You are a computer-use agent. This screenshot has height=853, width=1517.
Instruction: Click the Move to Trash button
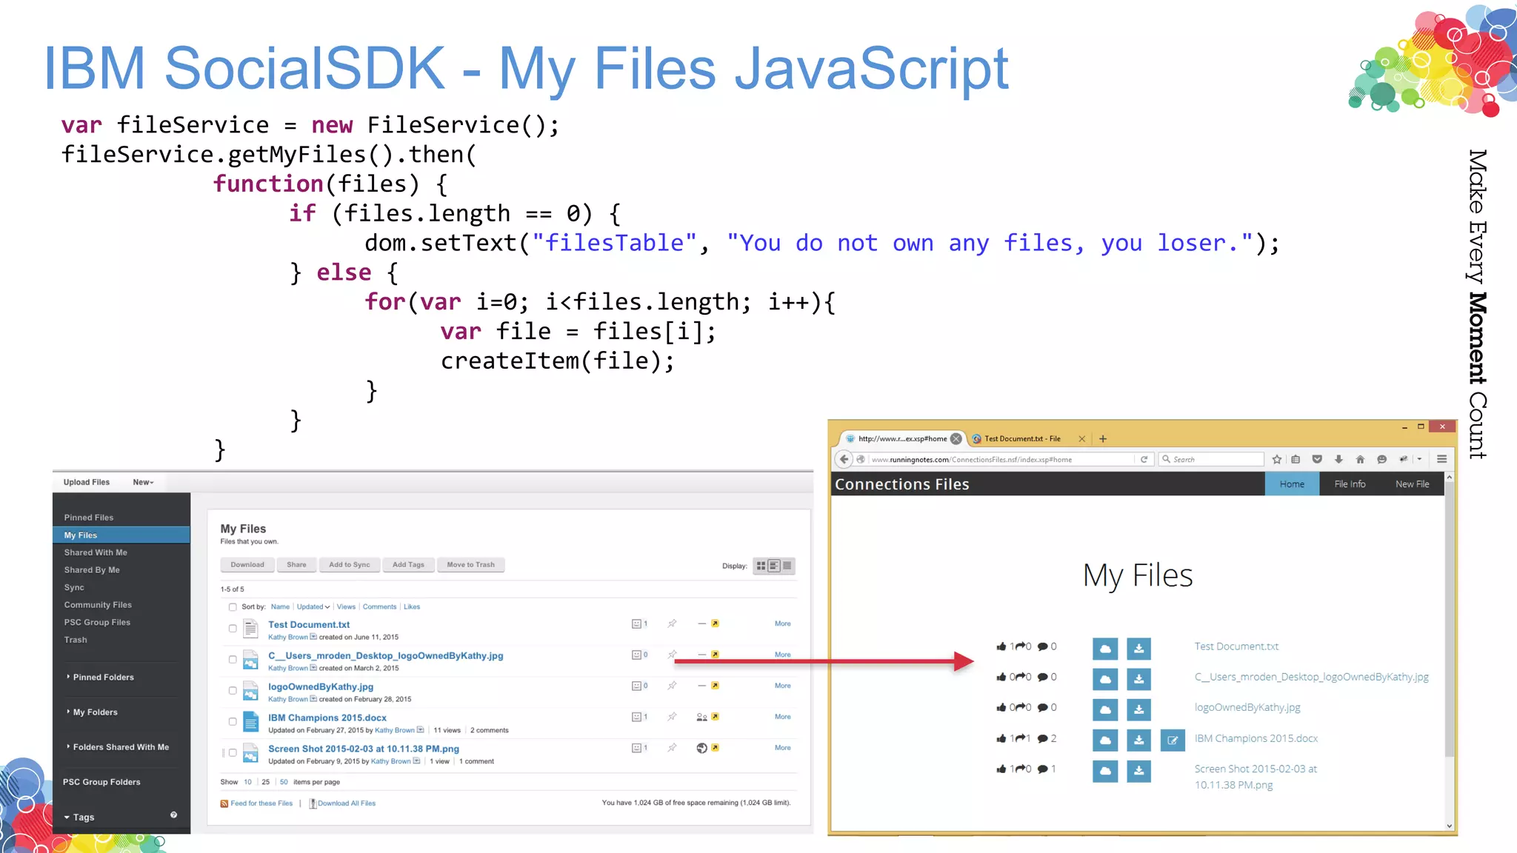[470, 565]
